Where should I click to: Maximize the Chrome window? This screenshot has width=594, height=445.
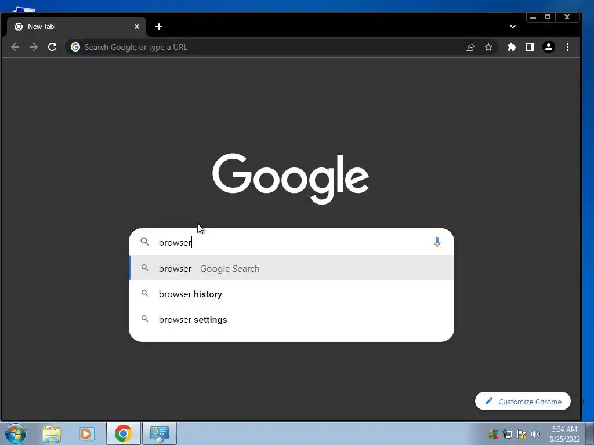[548, 17]
